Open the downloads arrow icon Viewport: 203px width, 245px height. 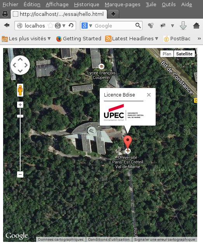(183, 26)
